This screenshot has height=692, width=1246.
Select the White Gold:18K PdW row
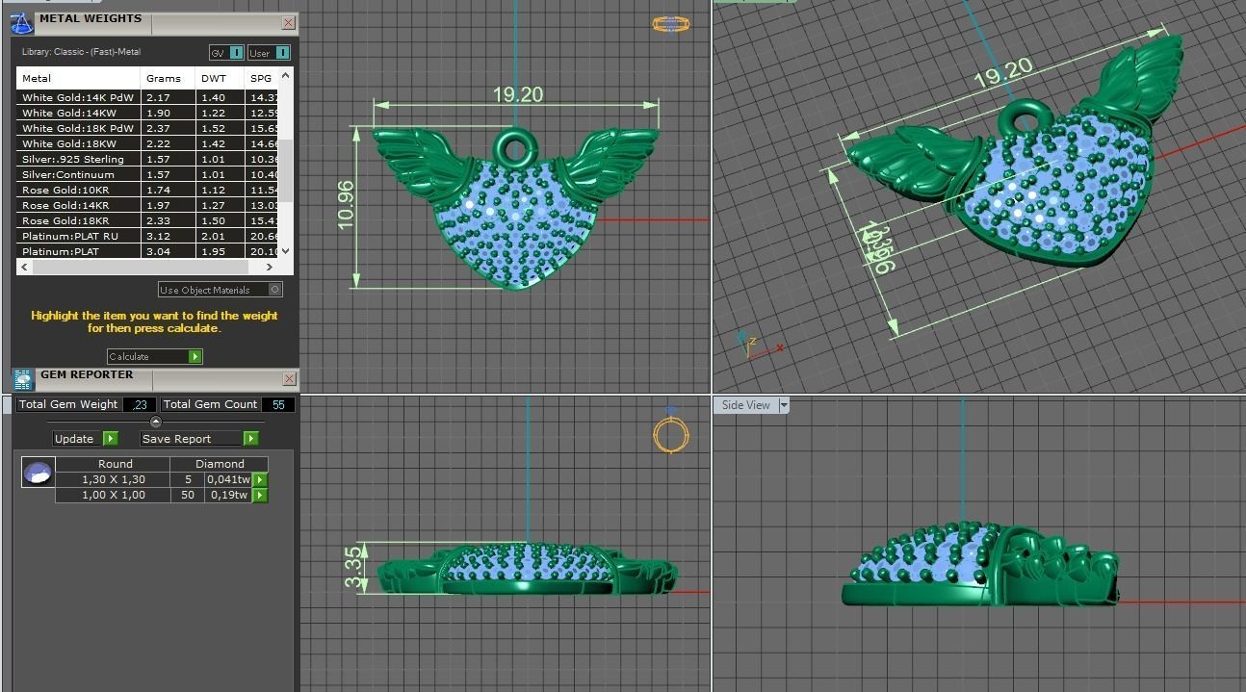(148, 128)
